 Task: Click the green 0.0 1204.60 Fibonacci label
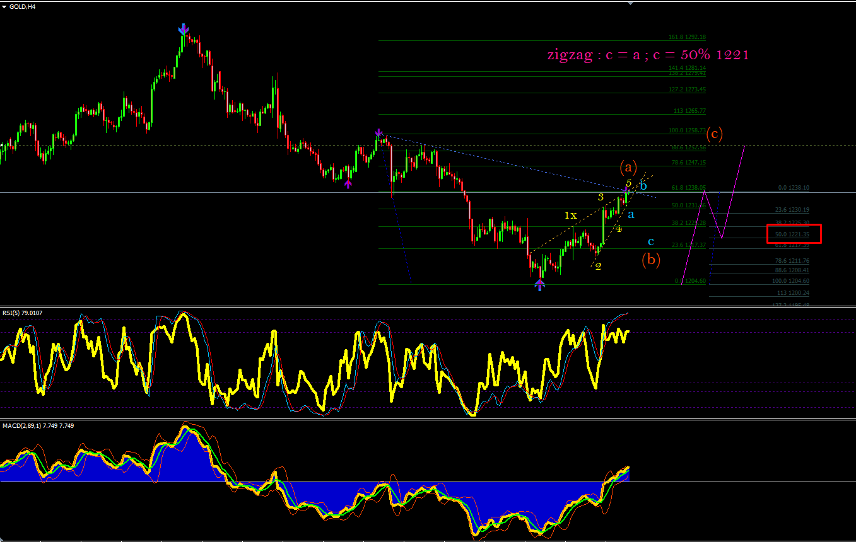690,281
